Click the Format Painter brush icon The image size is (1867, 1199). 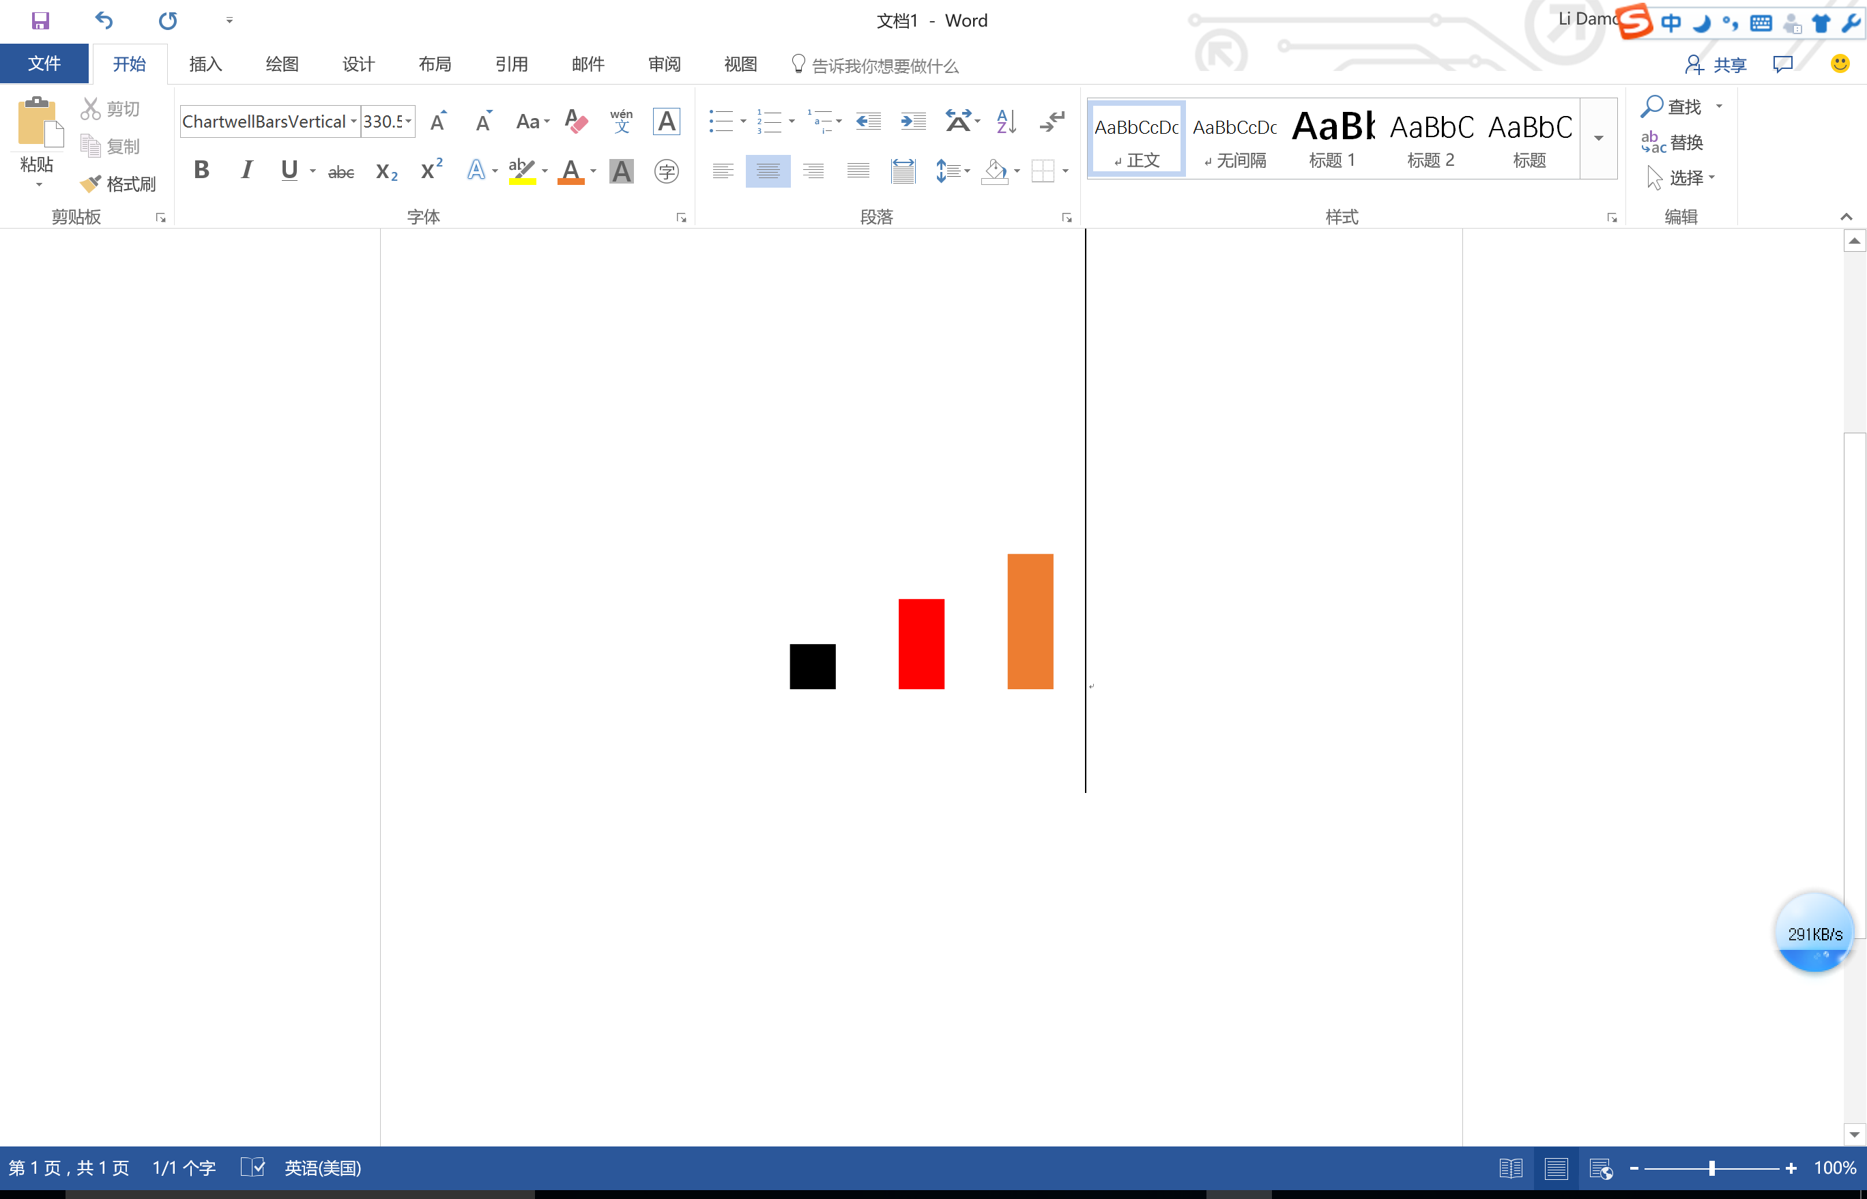(91, 184)
